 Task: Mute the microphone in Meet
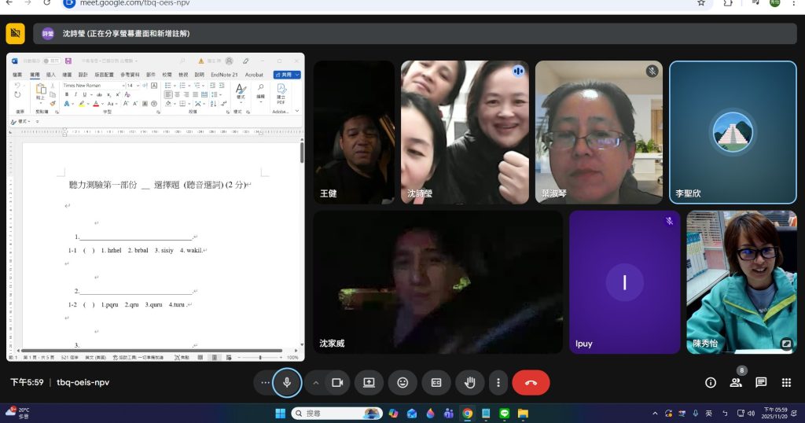(x=287, y=383)
